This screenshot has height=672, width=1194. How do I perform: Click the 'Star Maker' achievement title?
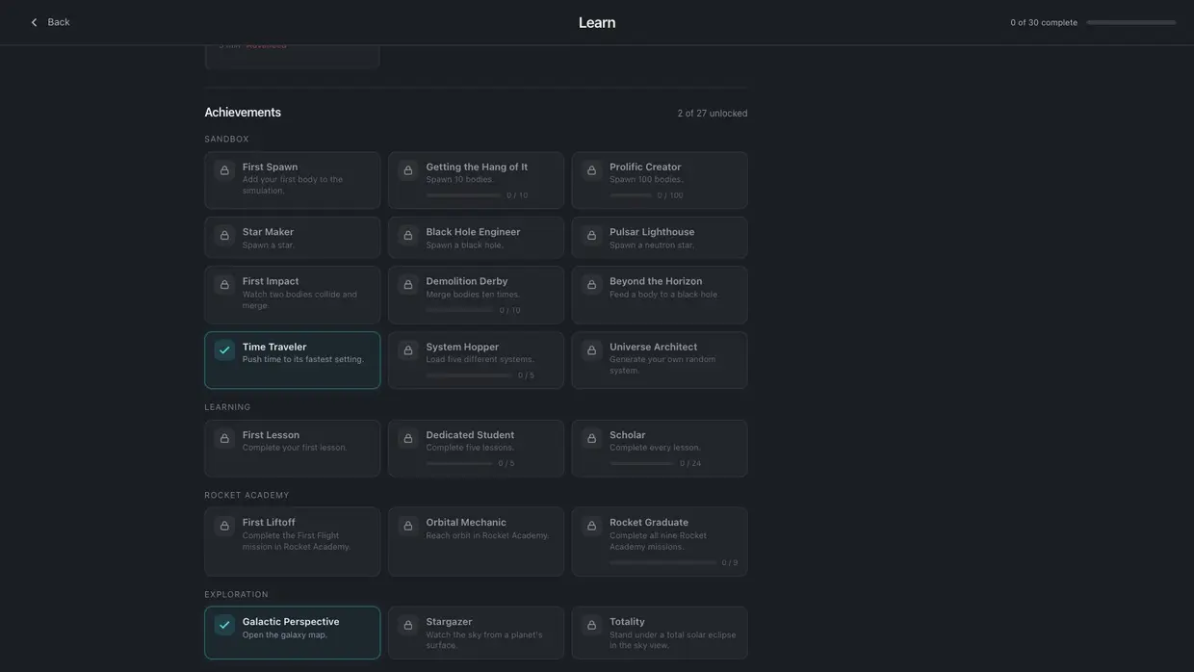pyautogui.click(x=268, y=232)
